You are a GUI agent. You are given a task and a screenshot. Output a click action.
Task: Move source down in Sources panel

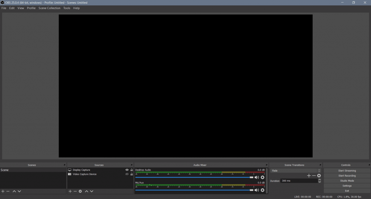(92, 191)
